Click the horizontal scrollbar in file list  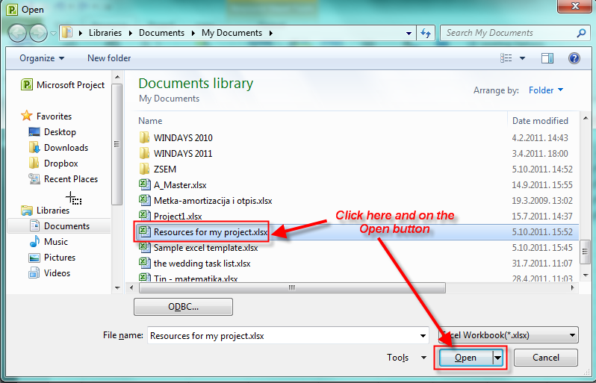tap(299, 287)
